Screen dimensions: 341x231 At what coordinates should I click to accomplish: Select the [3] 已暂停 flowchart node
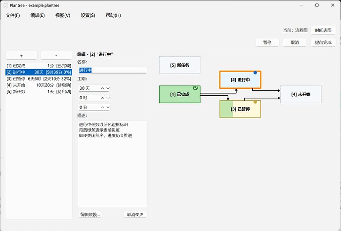[240, 109]
